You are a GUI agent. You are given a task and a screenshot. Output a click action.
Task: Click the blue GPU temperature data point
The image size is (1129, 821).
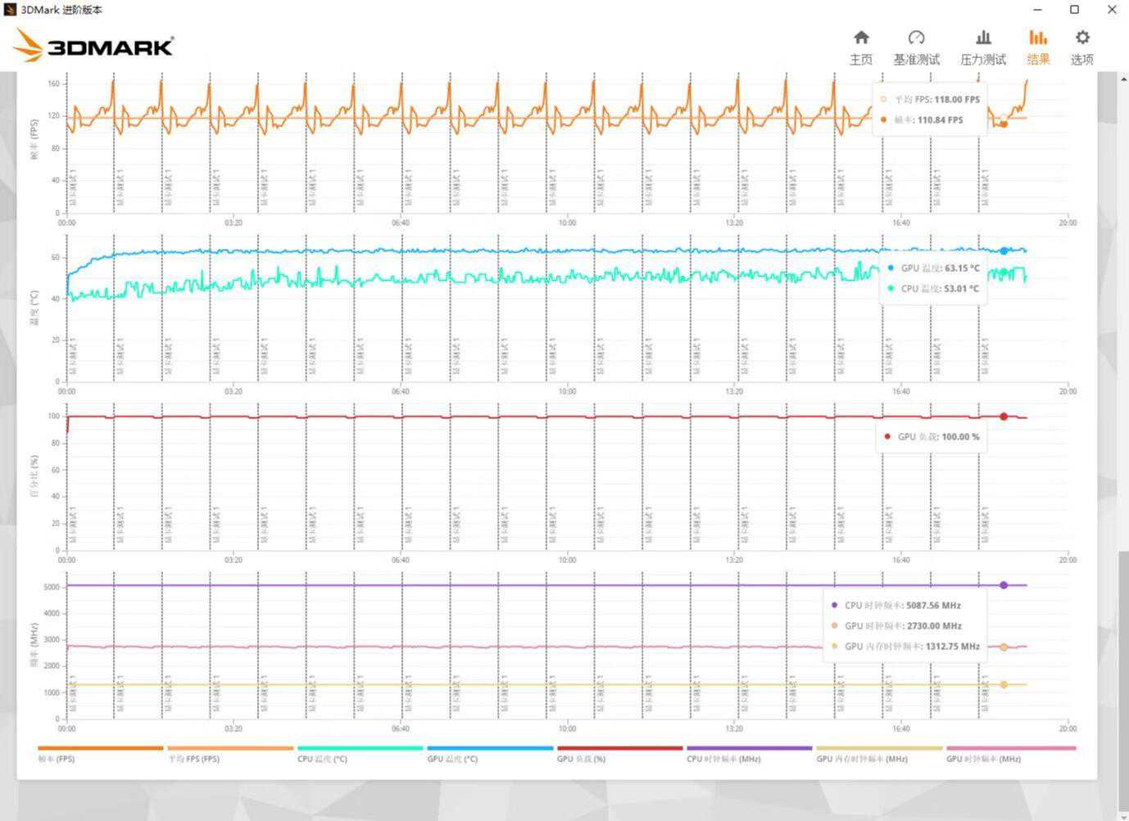tap(1004, 251)
